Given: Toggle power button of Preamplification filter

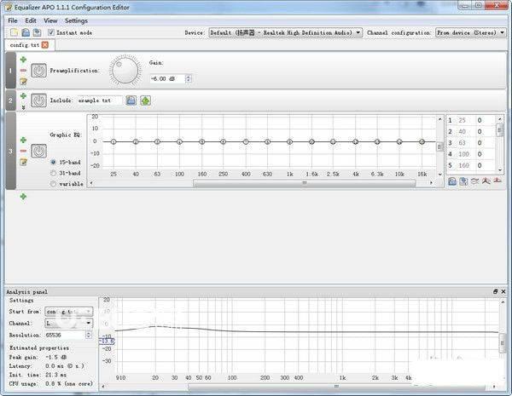Looking at the screenshot, I should [x=39, y=71].
